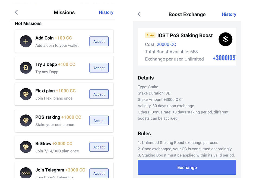Accept the POS staking mission

click(99, 121)
